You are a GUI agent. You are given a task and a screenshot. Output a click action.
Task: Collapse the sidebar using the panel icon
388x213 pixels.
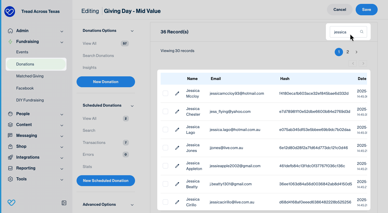click(x=64, y=203)
